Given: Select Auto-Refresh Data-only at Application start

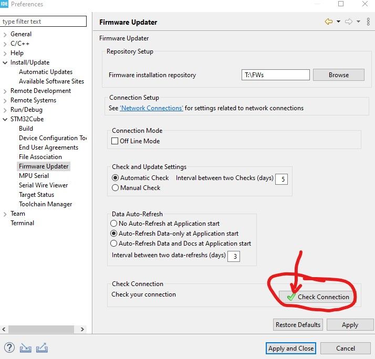Looking at the screenshot, I should (113, 233).
